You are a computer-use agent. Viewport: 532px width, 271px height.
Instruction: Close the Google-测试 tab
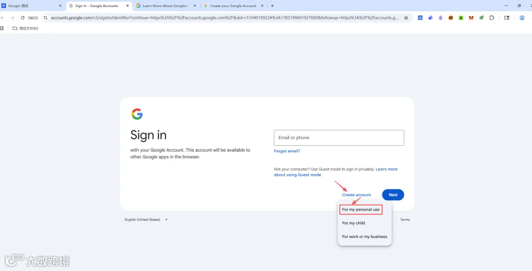(x=60, y=6)
